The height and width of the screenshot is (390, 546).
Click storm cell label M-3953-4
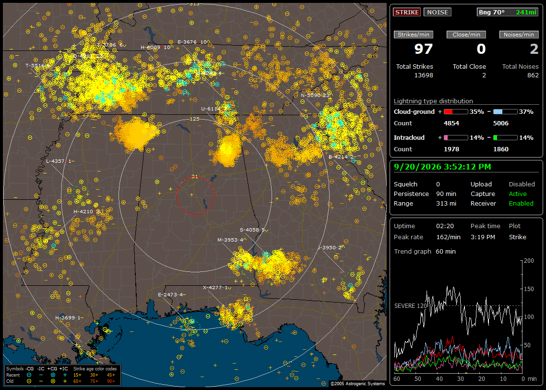click(230, 240)
